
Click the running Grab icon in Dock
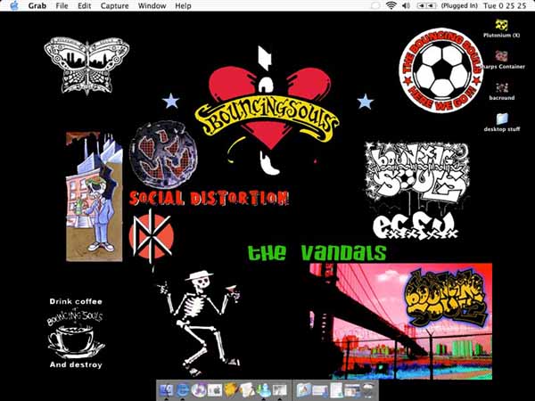coord(279,390)
